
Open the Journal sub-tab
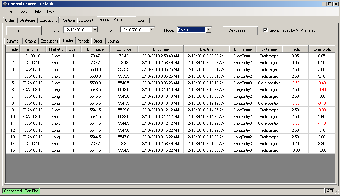click(x=114, y=41)
